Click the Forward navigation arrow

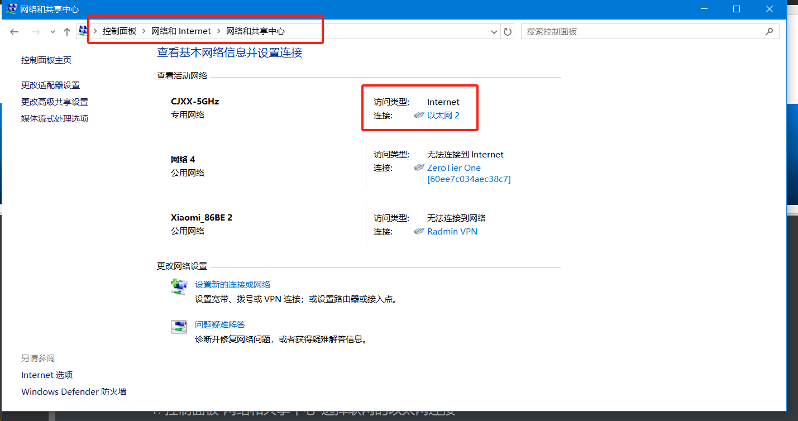pos(36,32)
